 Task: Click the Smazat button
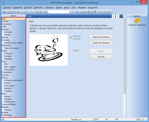(x=101, y=57)
